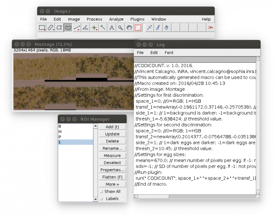Select the Magnifying glass tool
Viewport: 275px width, 215px height.
tap(120, 28)
